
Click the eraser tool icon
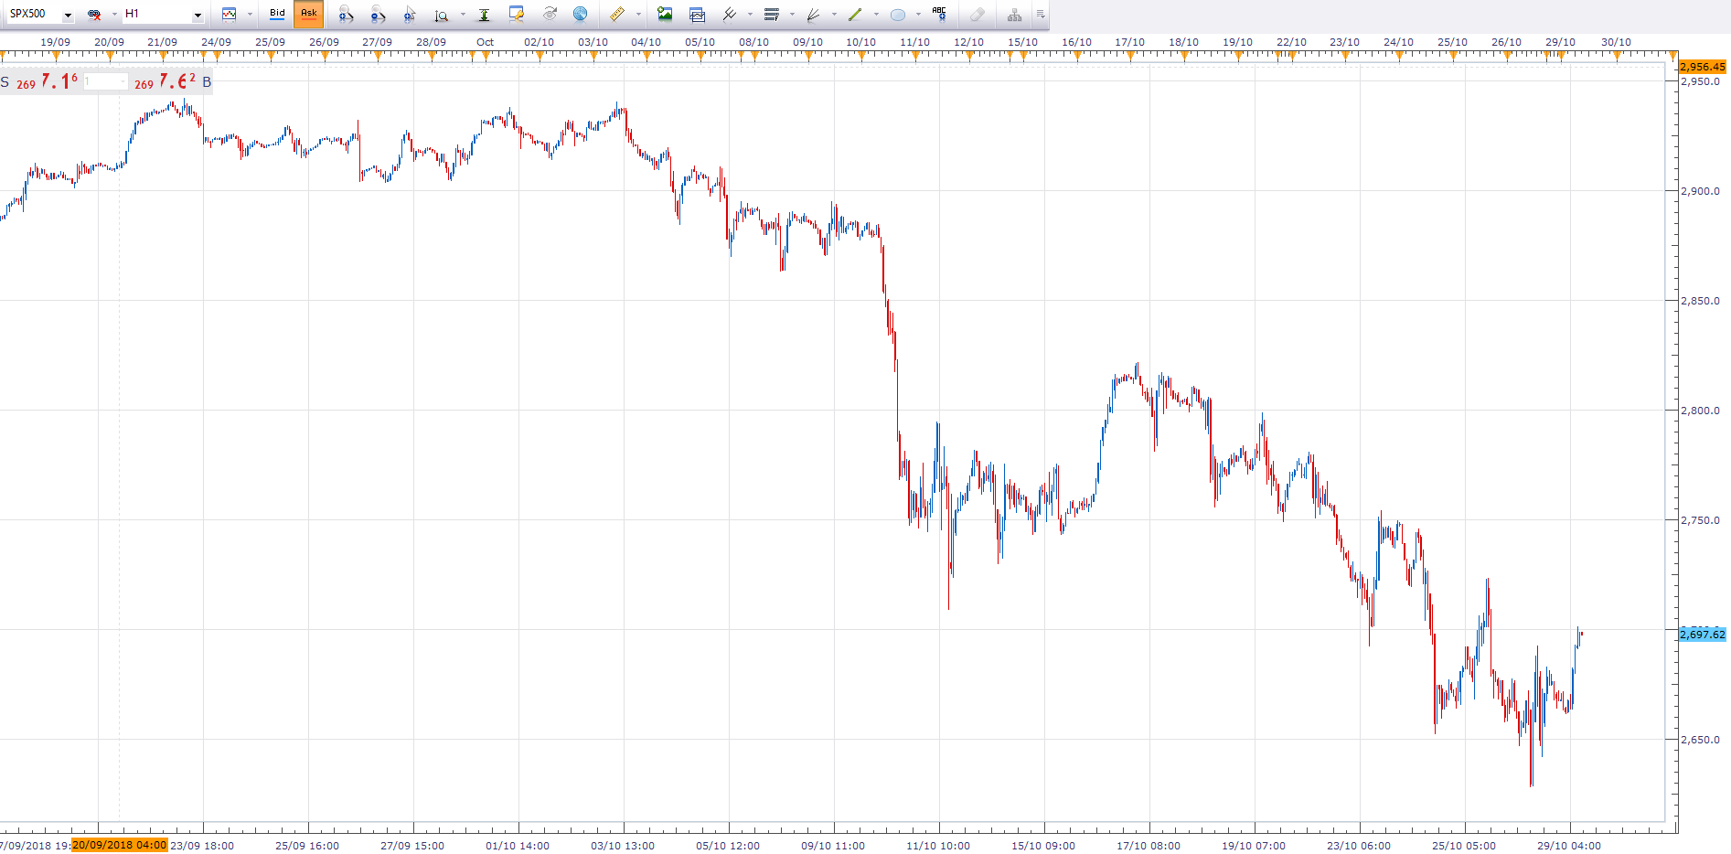[978, 15]
